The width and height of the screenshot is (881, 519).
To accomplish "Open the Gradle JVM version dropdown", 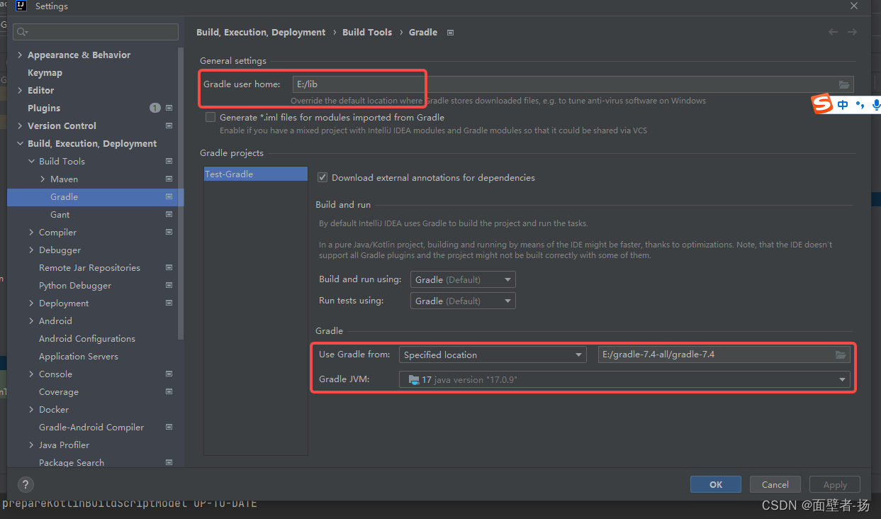I will coord(624,379).
